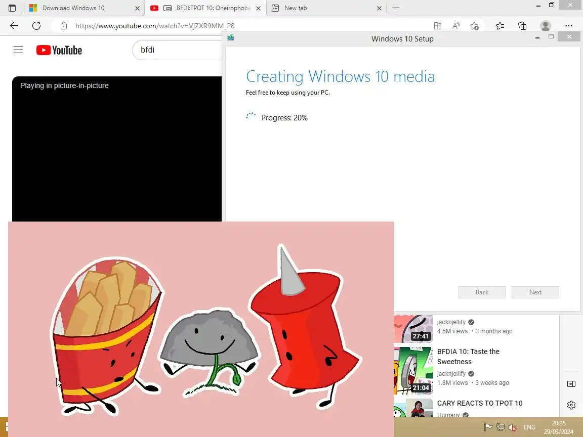Open the YouTube hamburger guide menu
583x437 pixels.
tap(18, 50)
